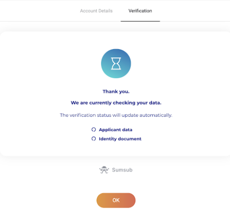
Task: Click the word 'data' in the Applicant data label
Action: point(127,130)
